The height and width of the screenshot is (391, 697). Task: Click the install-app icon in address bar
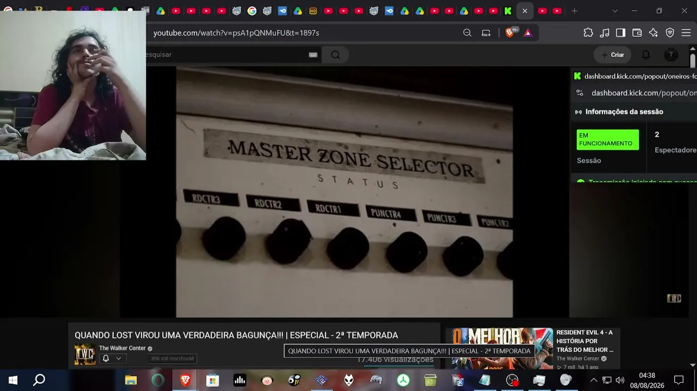click(486, 33)
